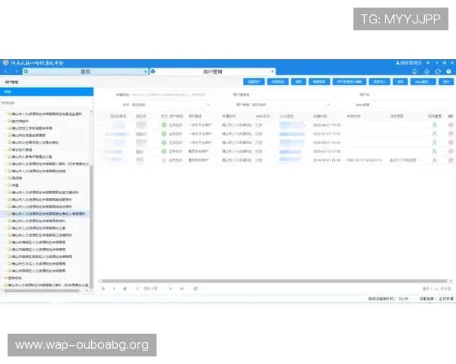Select highlighted 事业单位人事管理科 tree row
This screenshot has width=456, height=364.
pos(45,214)
